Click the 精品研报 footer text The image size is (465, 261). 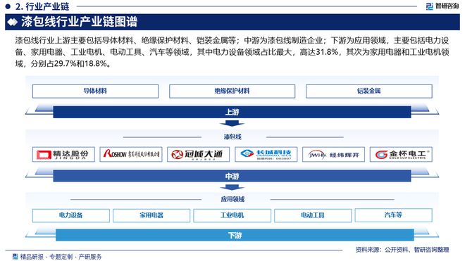pyautogui.click(x=61, y=257)
